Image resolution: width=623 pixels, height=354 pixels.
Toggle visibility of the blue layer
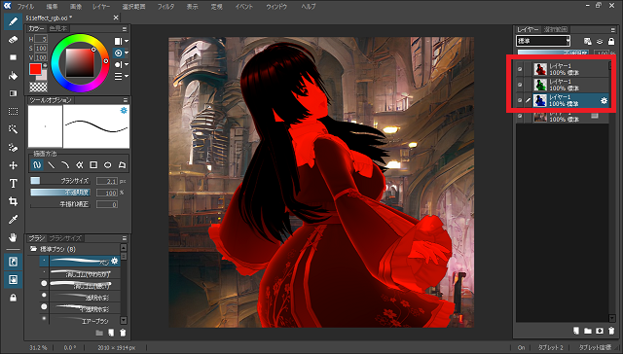520,100
